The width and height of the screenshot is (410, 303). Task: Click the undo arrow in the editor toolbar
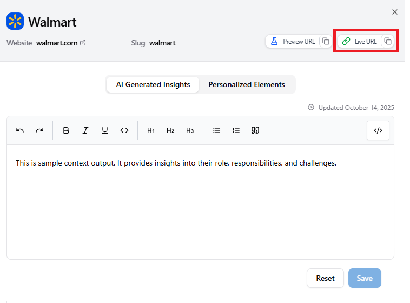(x=20, y=130)
